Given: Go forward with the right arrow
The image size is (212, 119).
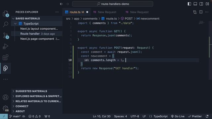Looking at the screenshot, I should tap(67, 4).
